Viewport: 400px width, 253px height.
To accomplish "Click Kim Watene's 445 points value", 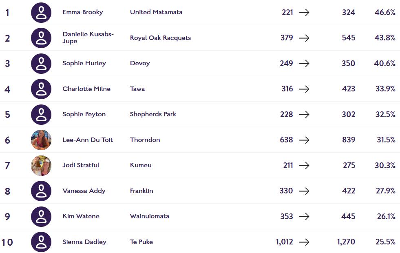I will (x=348, y=216).
